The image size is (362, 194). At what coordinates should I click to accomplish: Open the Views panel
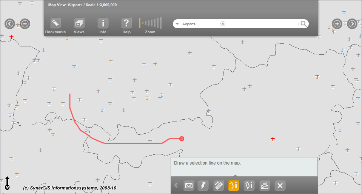click(79, 24)
